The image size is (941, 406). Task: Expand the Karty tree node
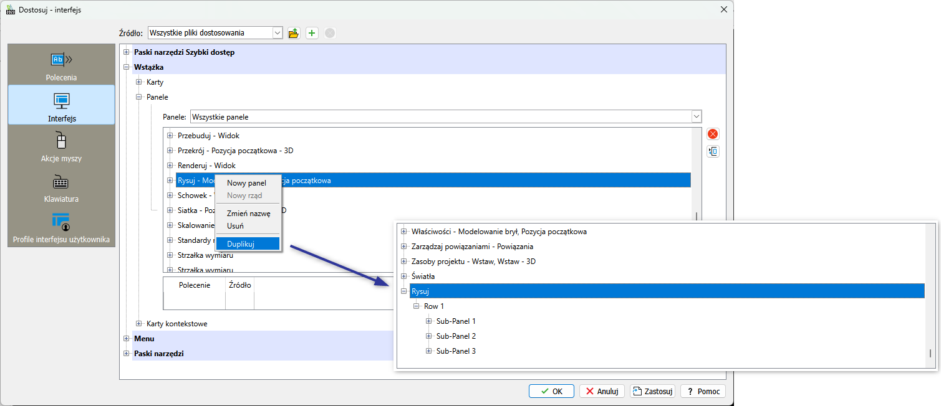coord(139,82)
